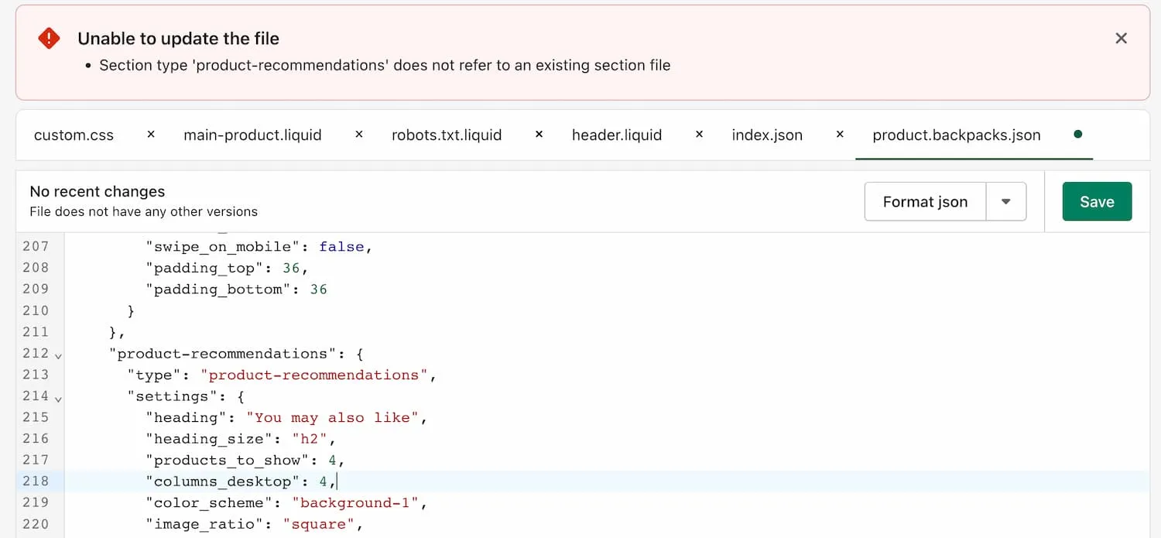Click the "background-1" value

(x=355, y=503)
